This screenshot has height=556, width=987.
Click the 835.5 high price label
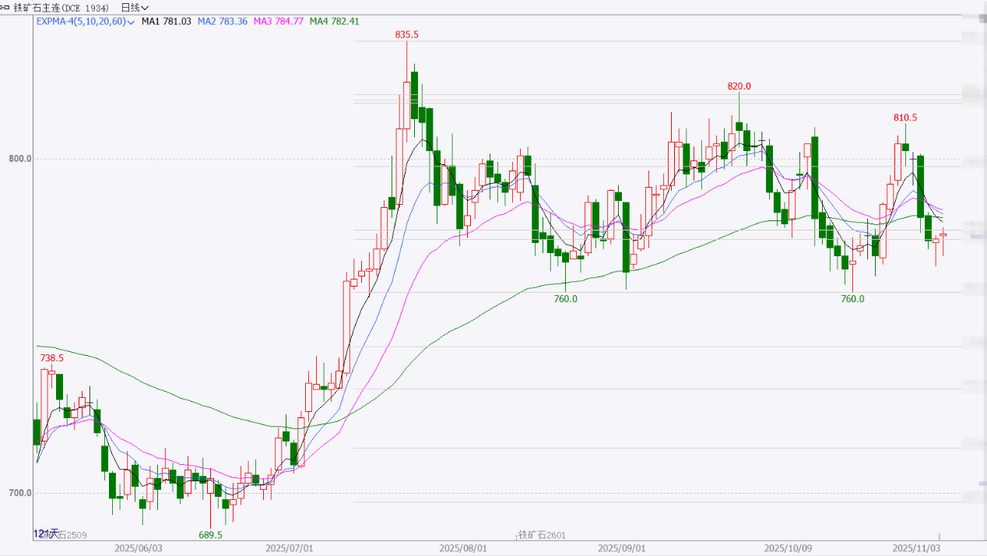click(406, 34)
